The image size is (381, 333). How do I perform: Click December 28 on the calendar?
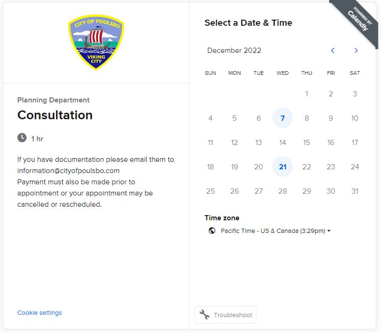click(282, 191)
